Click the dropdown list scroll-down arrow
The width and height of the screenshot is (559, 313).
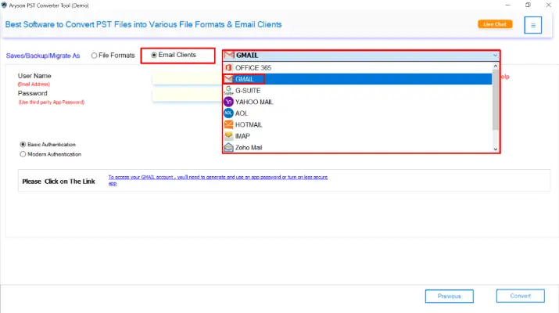496,149
